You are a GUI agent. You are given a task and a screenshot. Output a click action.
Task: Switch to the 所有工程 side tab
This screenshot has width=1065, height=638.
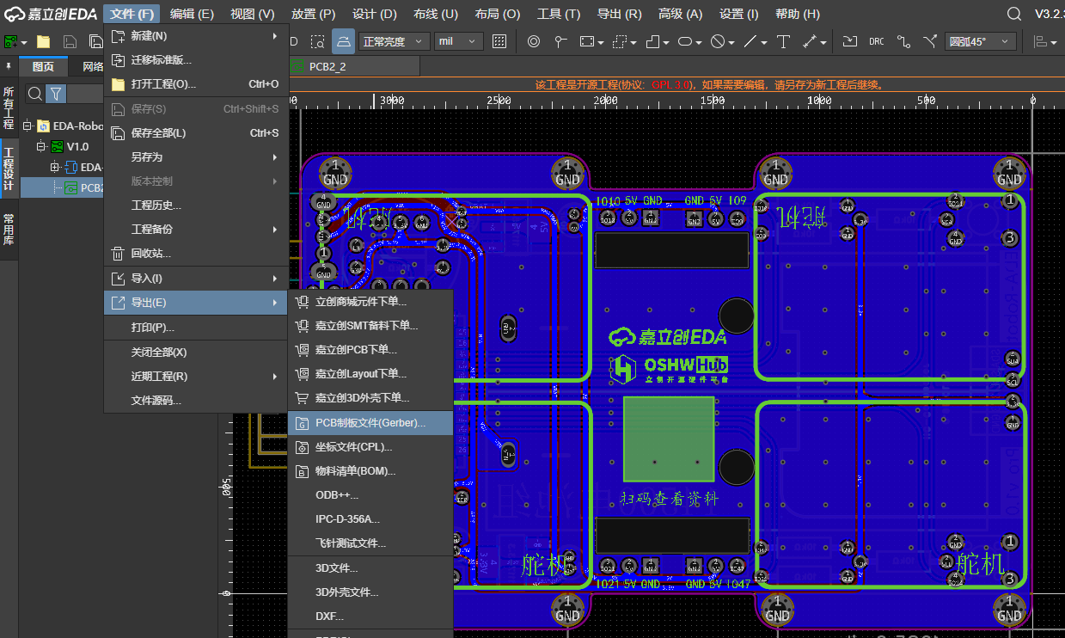point(9,107)
